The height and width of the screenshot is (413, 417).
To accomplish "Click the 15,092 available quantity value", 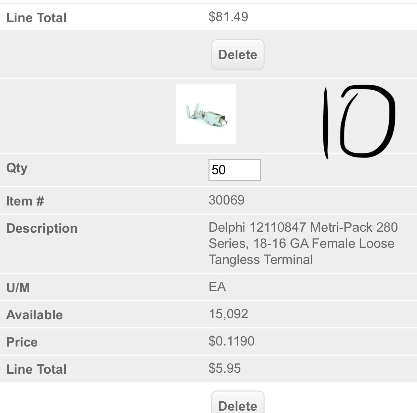I will [x=228, y=314].
